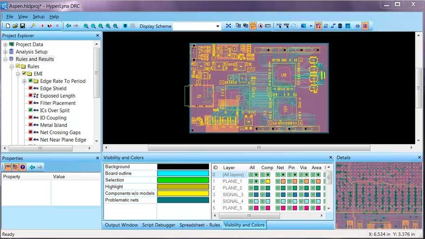Switch to the Spreadsheet - Rules tab
This screenshot has width=425, height=239.
point(199,225)
